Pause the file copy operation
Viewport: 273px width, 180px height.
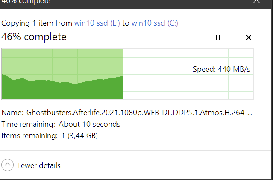tap(218, 38)
